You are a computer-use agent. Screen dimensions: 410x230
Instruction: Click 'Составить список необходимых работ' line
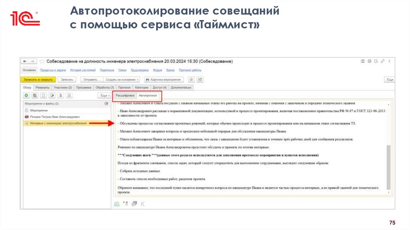[162, 179]
